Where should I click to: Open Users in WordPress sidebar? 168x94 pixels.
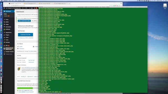pyautogui.click(x=7, y=37)
